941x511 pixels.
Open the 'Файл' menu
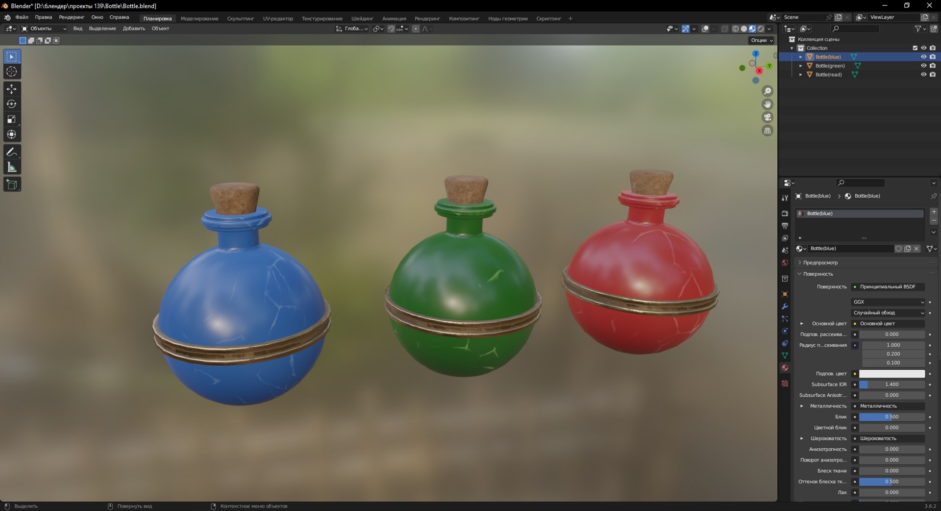[22, 17]
